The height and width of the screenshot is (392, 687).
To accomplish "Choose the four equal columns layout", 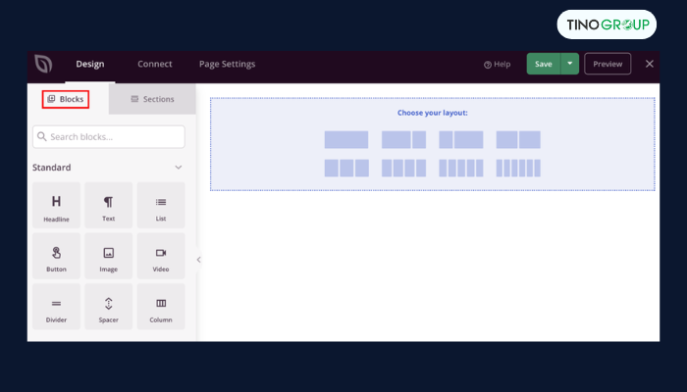I will (403, 168).
